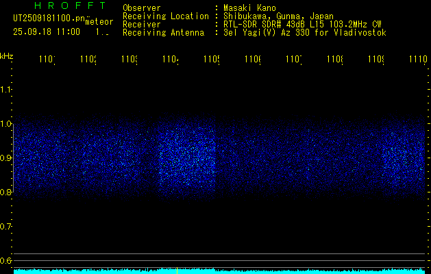Click the HROFFT title text
Viewport: 431px width, 274px height.
70,5
